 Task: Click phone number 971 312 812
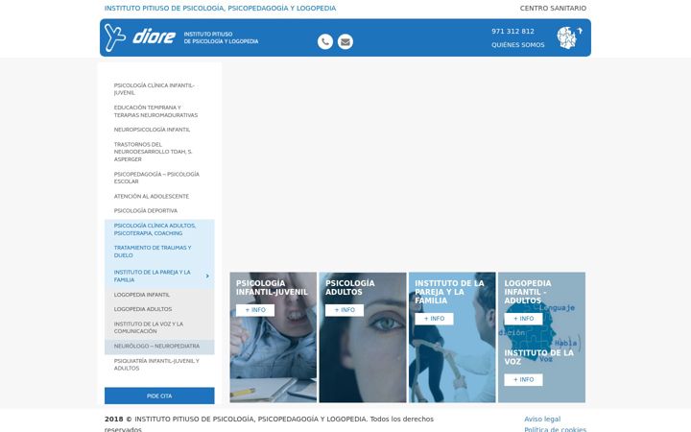tap(512, 32)
